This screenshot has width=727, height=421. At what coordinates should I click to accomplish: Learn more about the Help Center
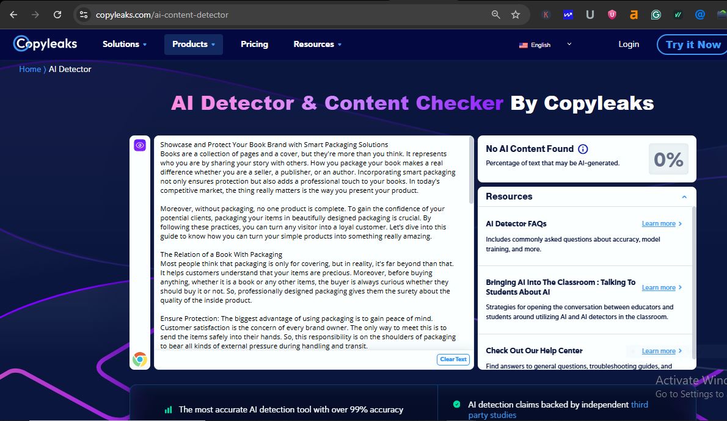(x=661, y=351)
